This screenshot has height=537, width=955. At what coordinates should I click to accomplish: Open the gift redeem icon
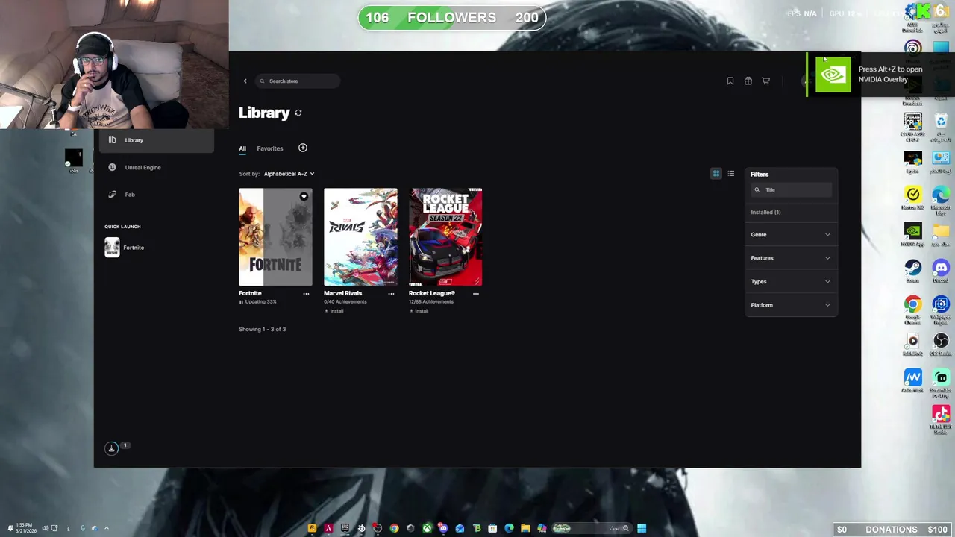(748, 81)
